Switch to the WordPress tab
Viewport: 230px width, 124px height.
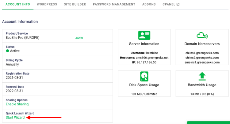click(x=47, y=4)
